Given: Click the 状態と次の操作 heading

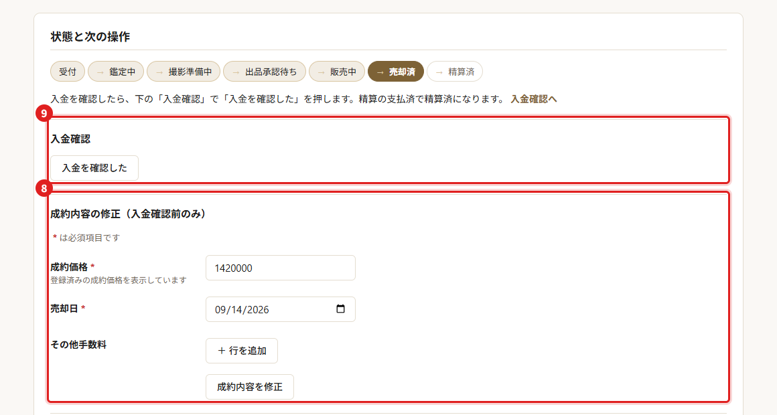Looking at the screenshot, I should point(90,37).
